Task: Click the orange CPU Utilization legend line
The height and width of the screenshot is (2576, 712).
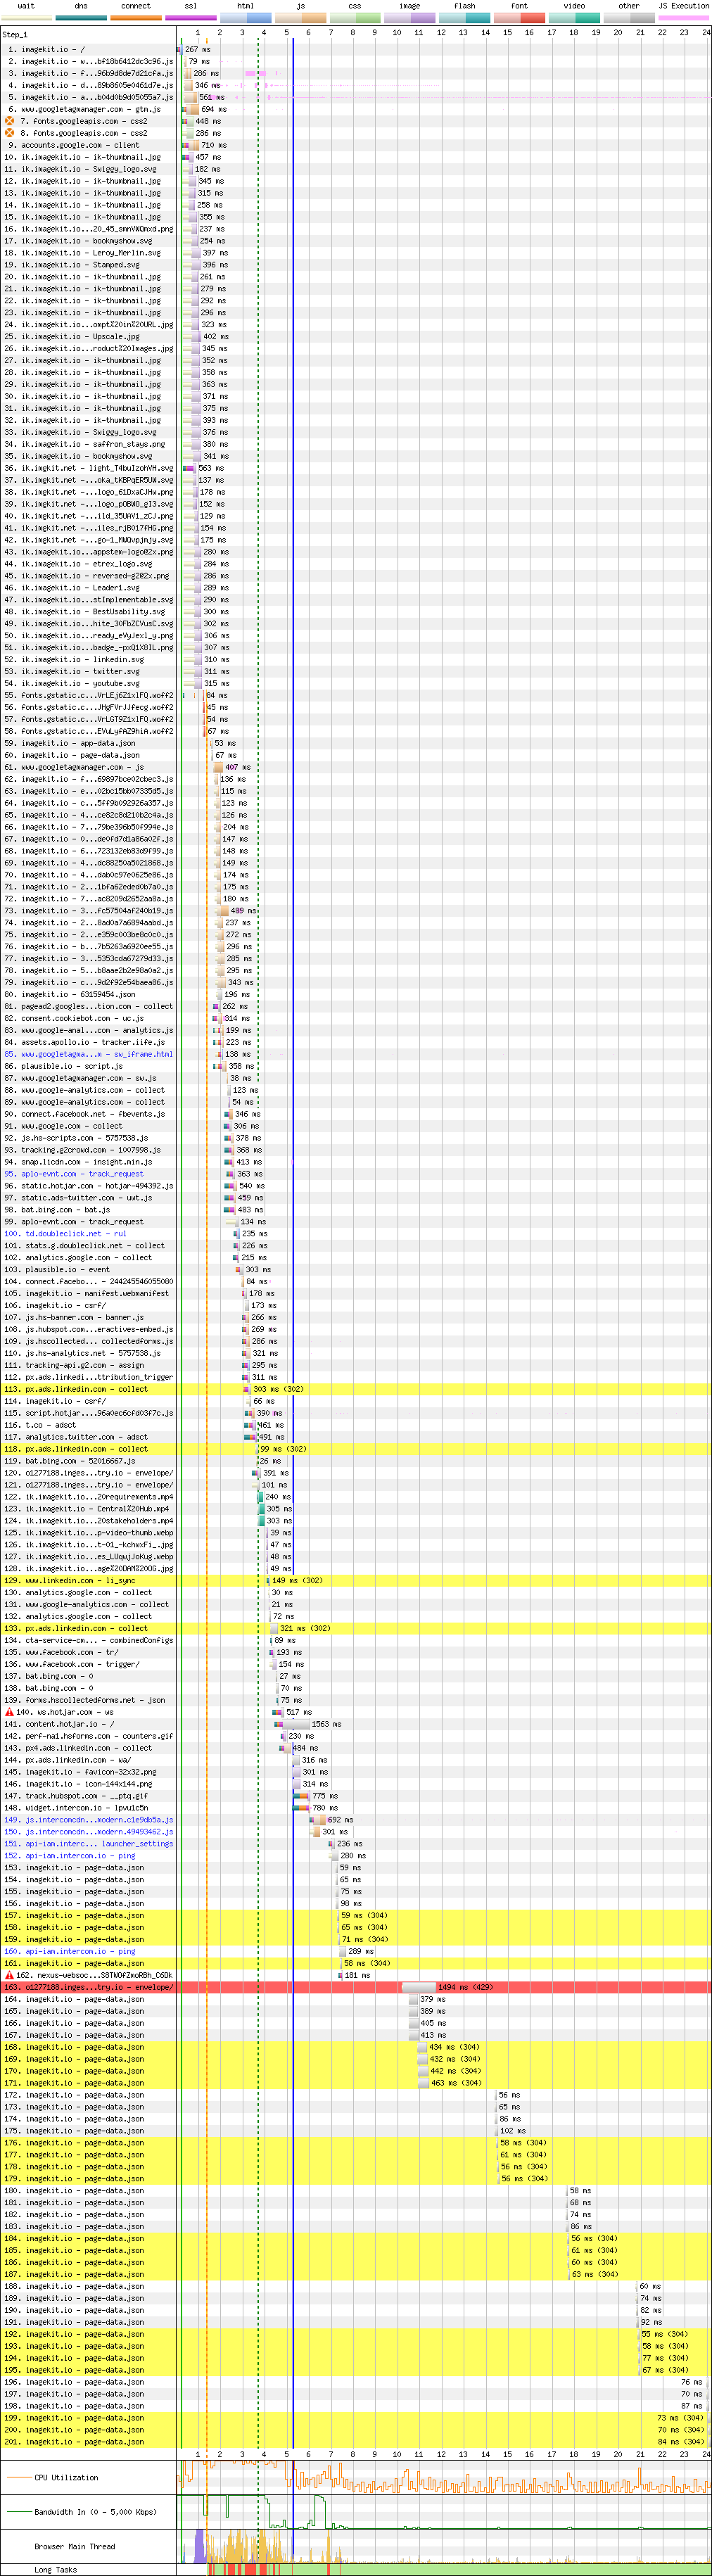Action: click(x=19, y=2477)
